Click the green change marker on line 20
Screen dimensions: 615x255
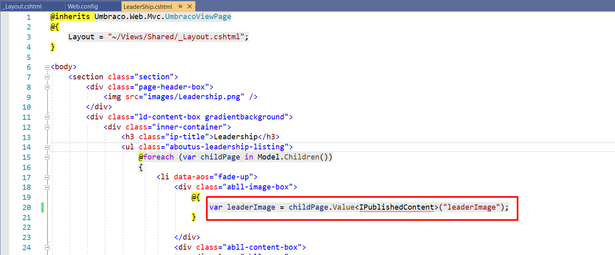tap(43, 208)
